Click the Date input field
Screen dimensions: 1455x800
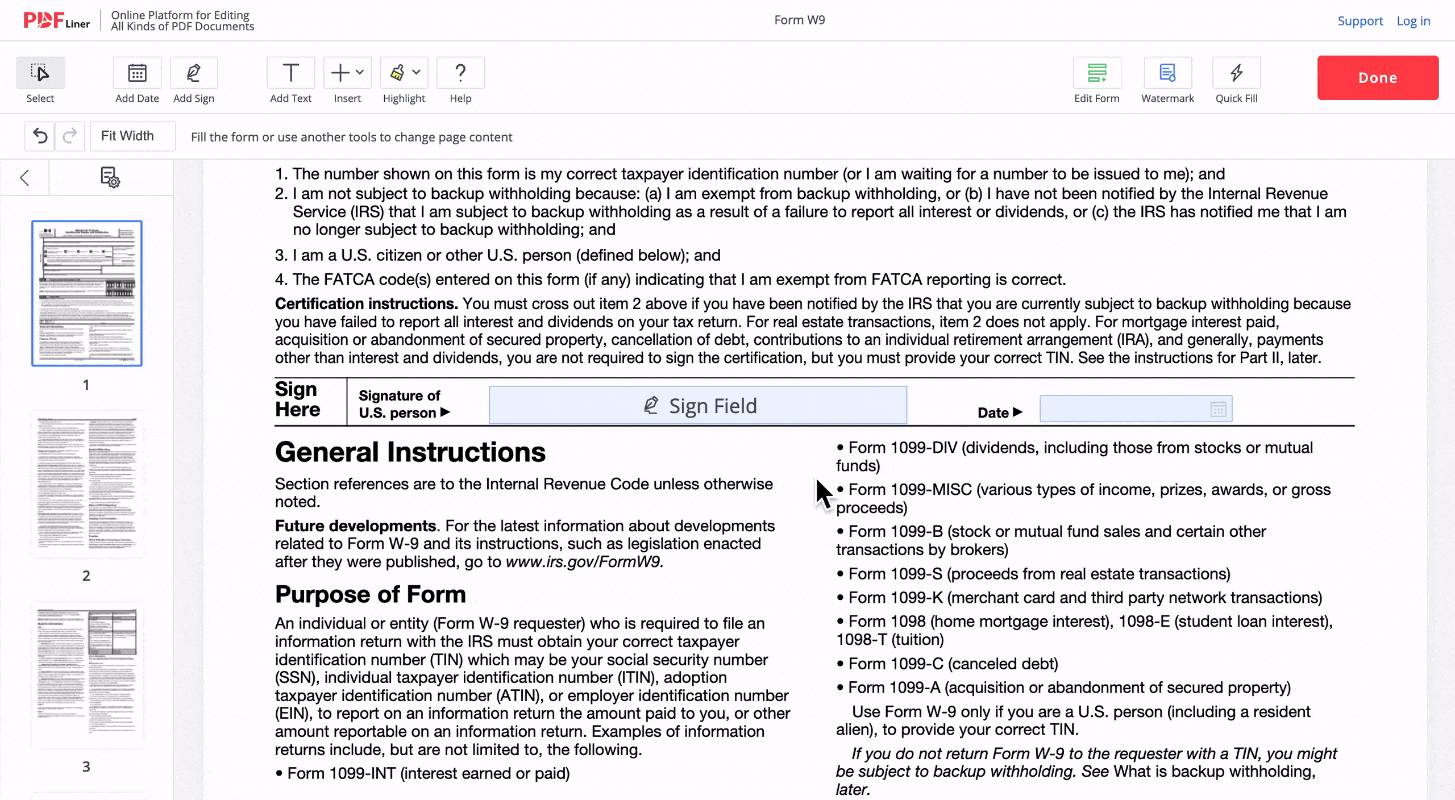point(1136,409)
